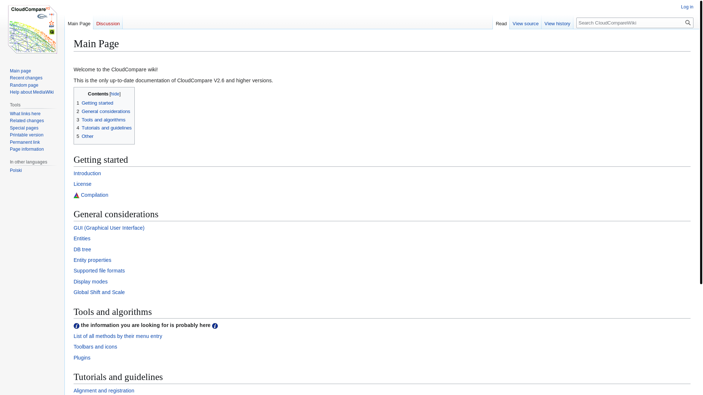
Task: Switch to Polski language
Action: [16, 170]
